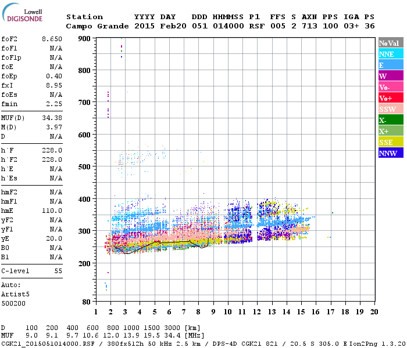Select the SSW legend swatch
407x348 pixels.
pyautogui.click(x=391, y=109)
